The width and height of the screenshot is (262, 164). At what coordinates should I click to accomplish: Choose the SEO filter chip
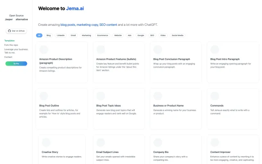pos(152,36)
